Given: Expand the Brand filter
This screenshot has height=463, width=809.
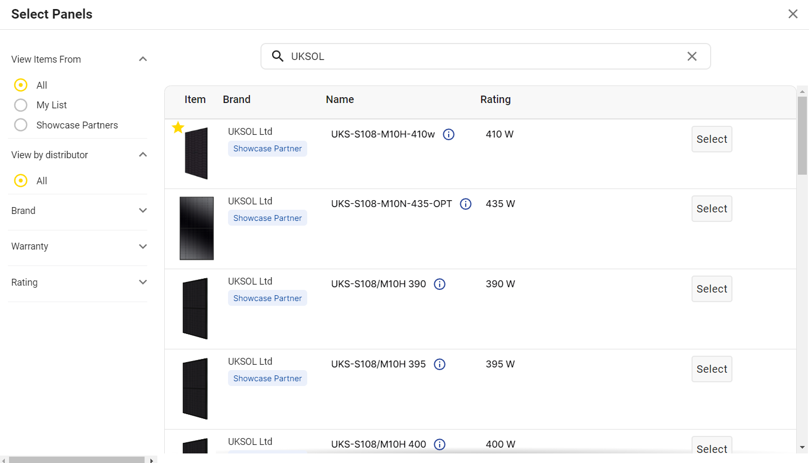Looking at the screenshot, I should coord(142,210).
